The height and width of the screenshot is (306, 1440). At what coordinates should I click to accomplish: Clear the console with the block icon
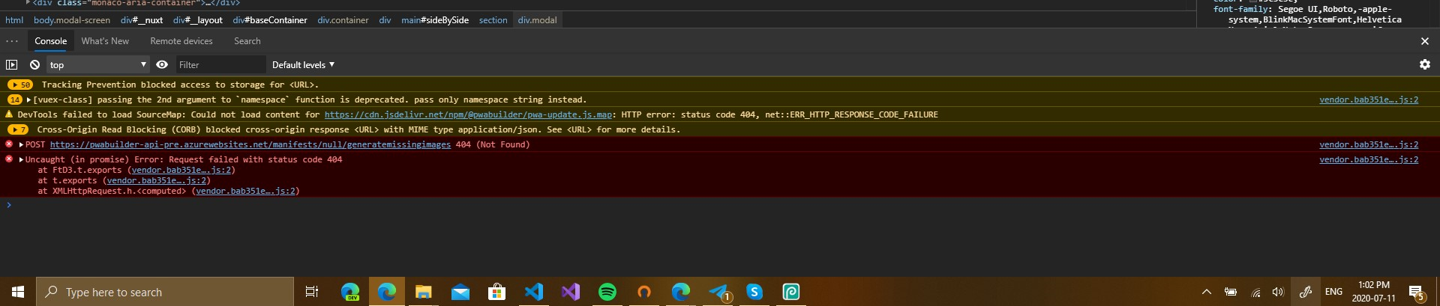(x=34, y=65)
